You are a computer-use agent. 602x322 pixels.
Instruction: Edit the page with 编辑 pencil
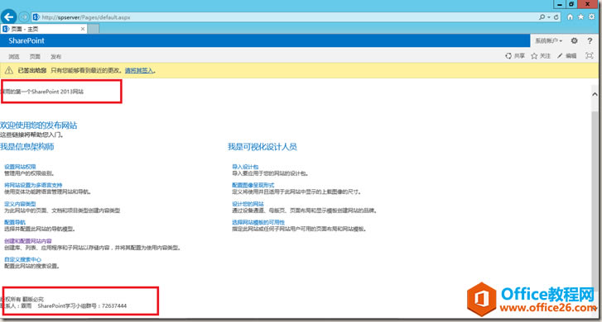coord(566,56)
